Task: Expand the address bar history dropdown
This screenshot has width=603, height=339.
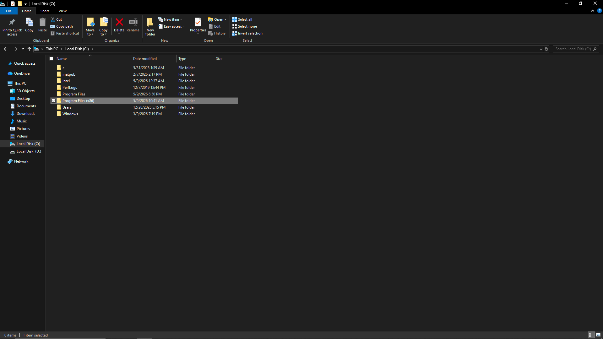Action: click(x=541, y=49)
